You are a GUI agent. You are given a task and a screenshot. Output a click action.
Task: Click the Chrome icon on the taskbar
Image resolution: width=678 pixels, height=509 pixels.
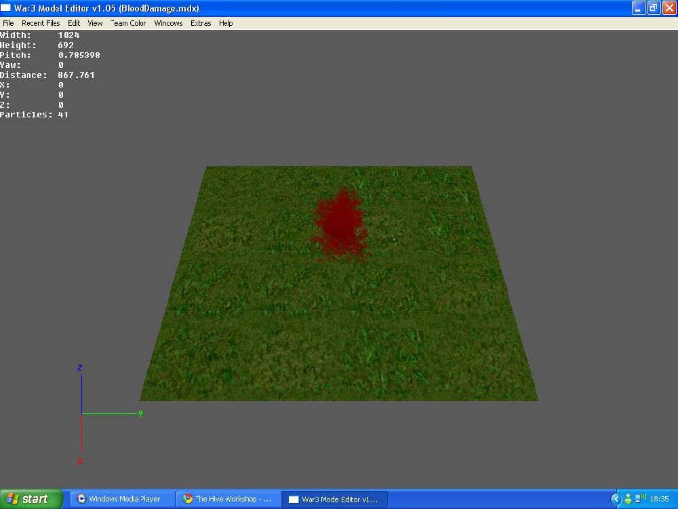click(x=188, y=499)
